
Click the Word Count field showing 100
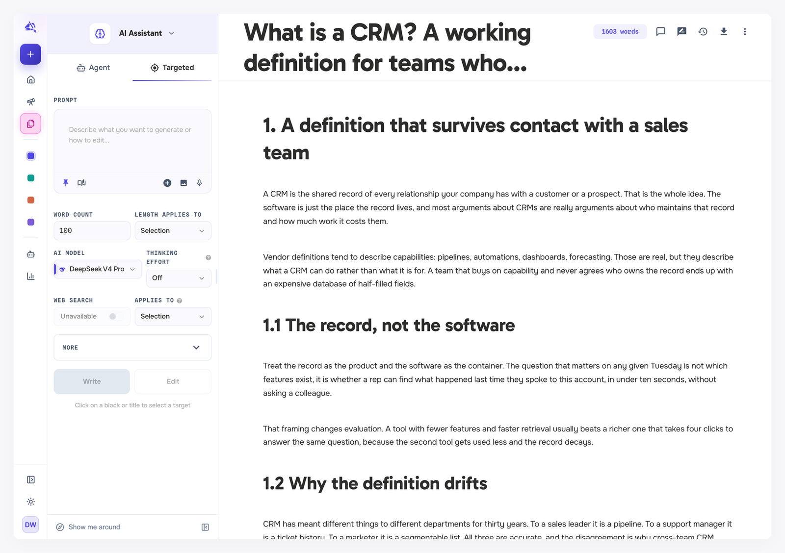click(x=92, y=231)
